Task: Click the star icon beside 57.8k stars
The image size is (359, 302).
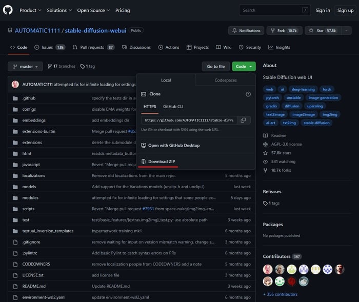Action: pyautogui.click(x=265, y=153)
